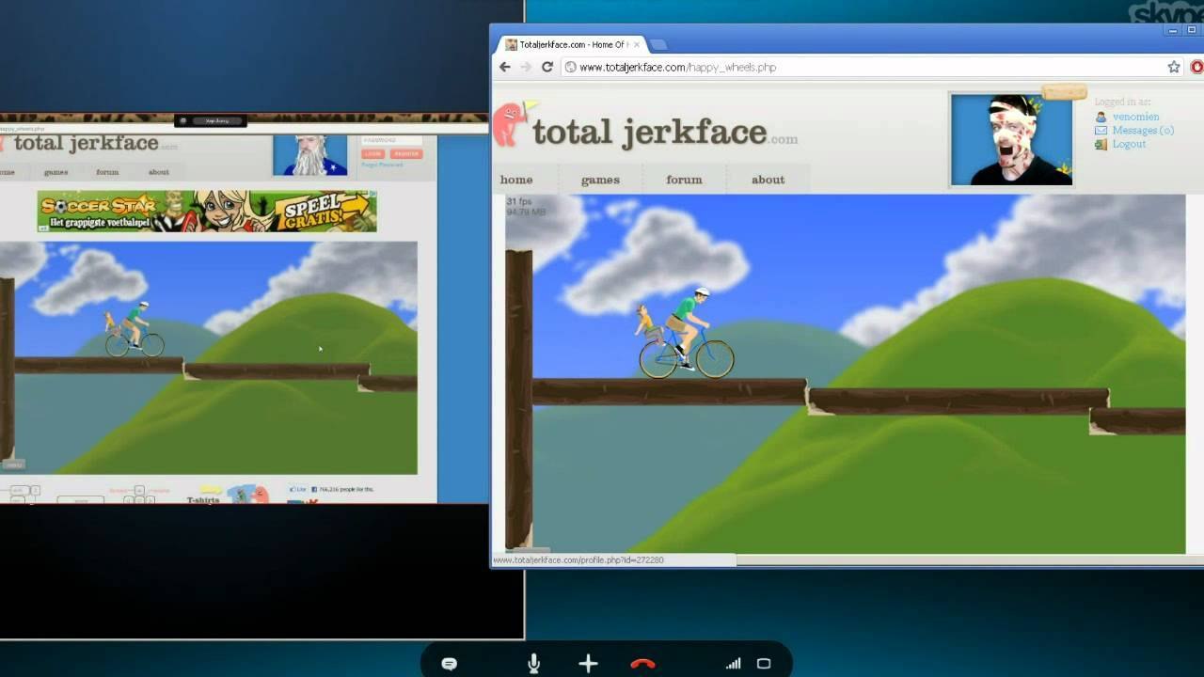This screenshot has height=677, width=1204.
Task: Open the games menu in right window
Action: tap(600, 180)
